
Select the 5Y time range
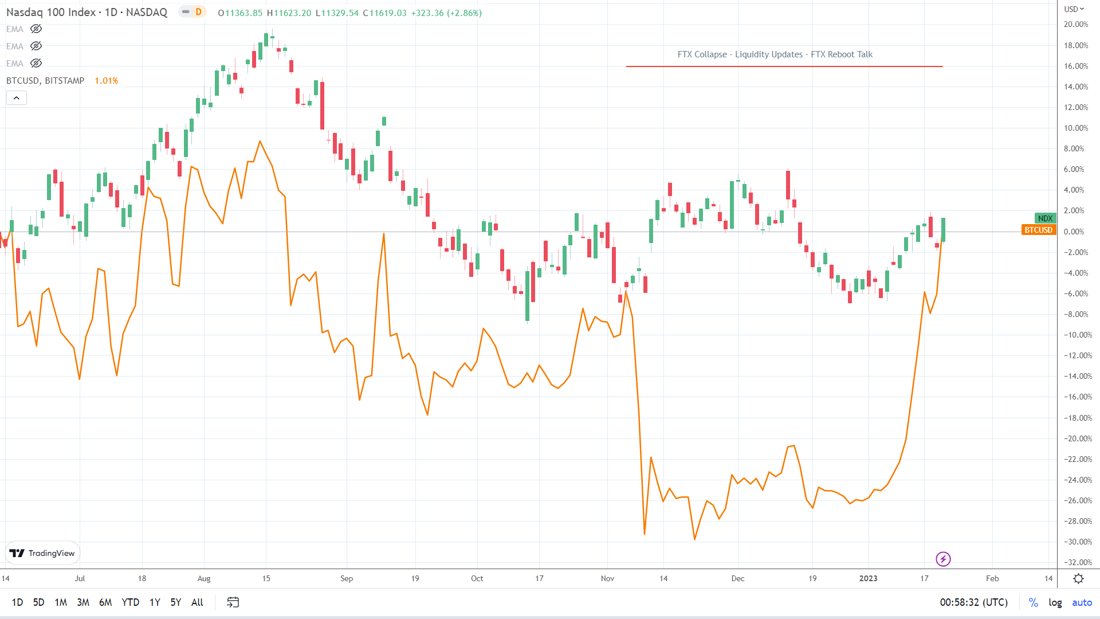pos(176,602)
